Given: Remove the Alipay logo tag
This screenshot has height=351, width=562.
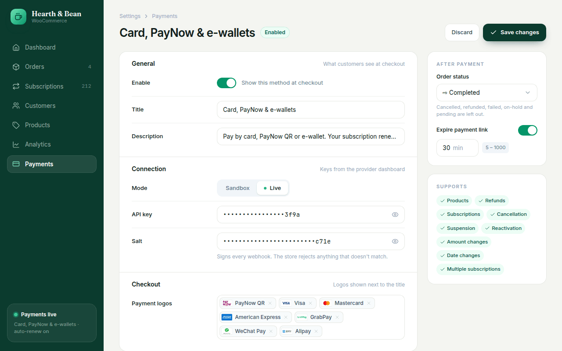Looking at the screenshot, I should click(x=316, y=331).
